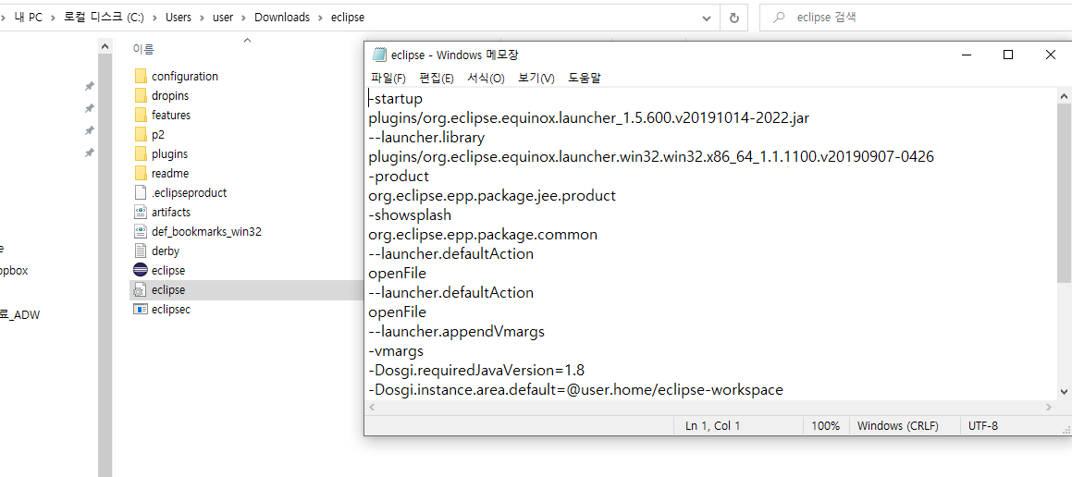The width and height of the screenshot is (1072, 477).
Task: Click the -showsplash line in Notepad
Action: pyautogui.click(x=410, y=214)
